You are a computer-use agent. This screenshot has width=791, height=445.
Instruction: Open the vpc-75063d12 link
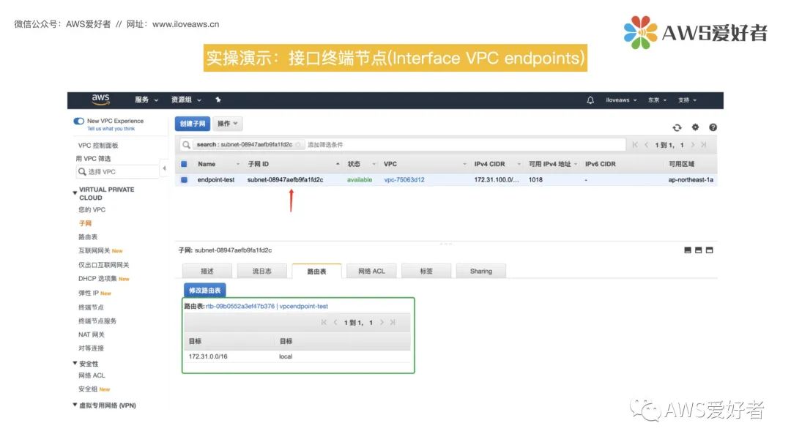point(404,180)
